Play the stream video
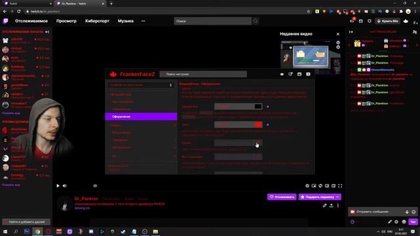 click(x=58, y=186)
